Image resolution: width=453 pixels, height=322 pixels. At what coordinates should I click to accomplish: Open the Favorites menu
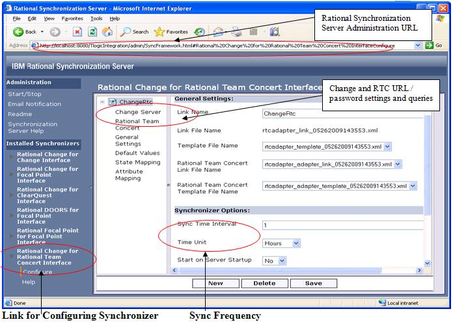(72, 18)
